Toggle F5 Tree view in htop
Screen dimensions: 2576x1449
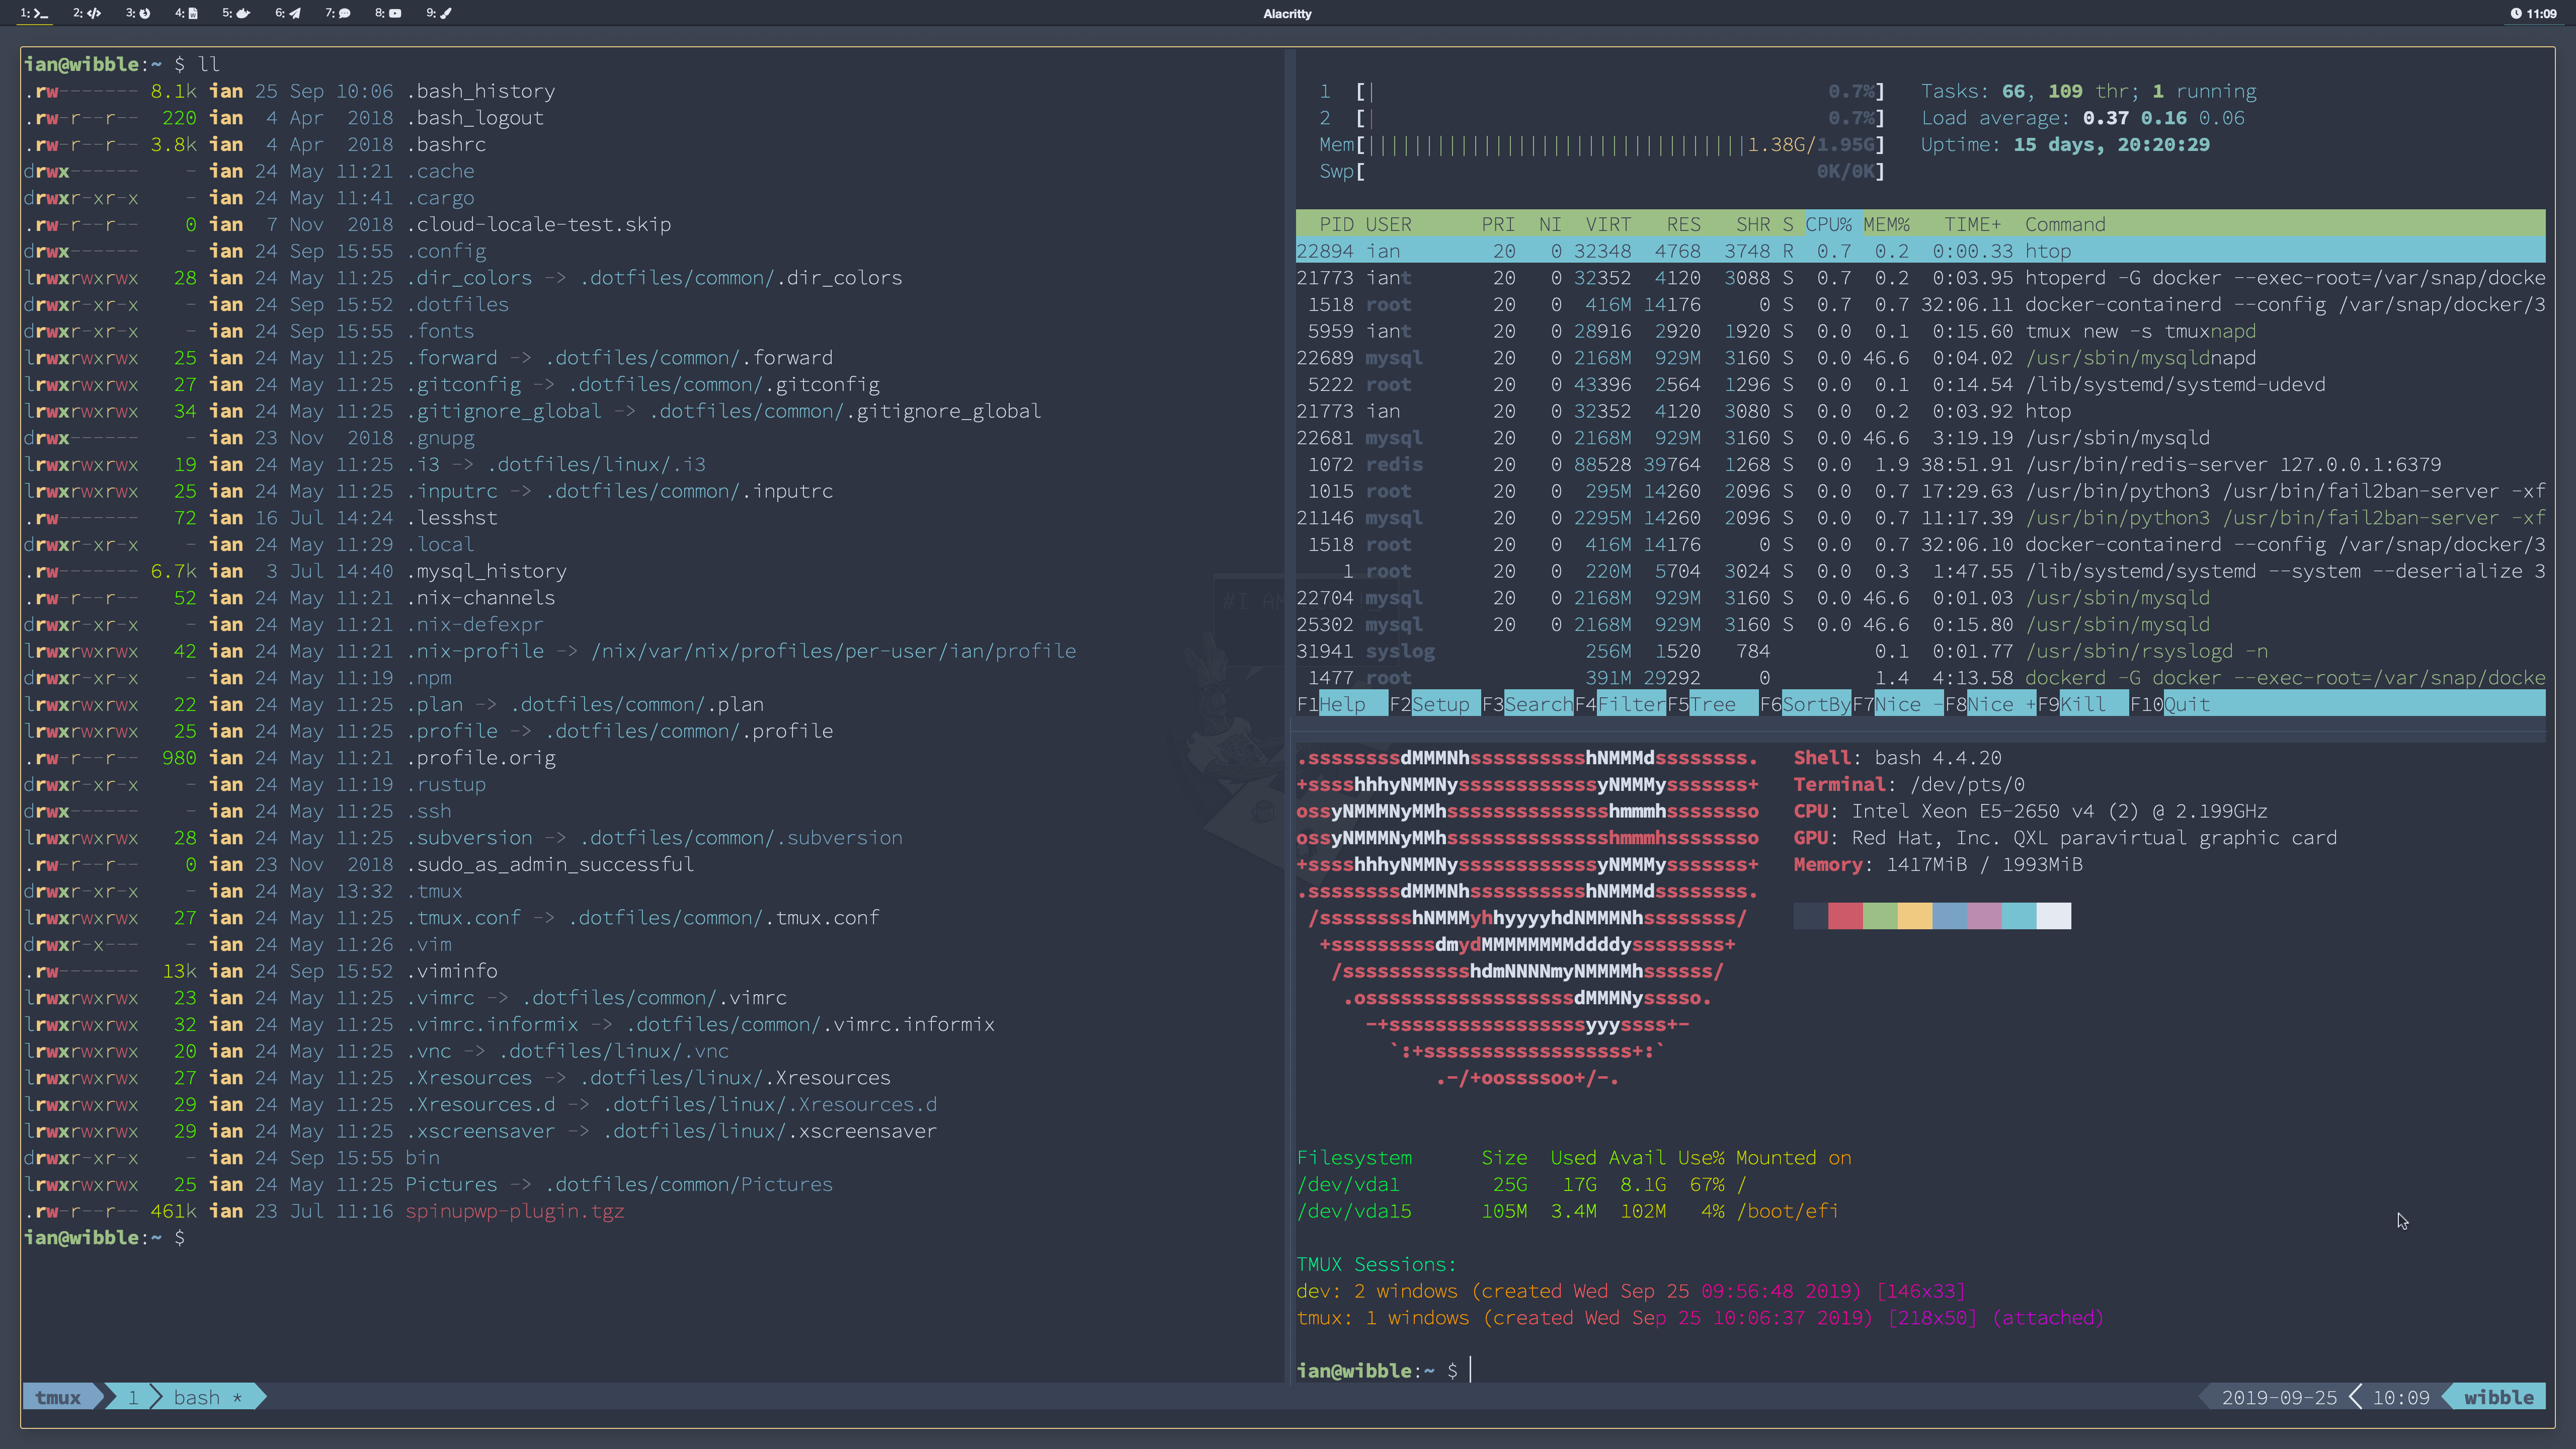1712,704
